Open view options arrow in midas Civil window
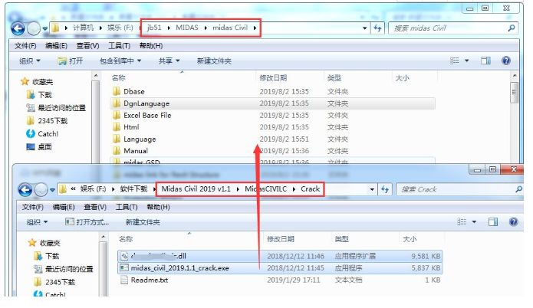 coord(467,61)
